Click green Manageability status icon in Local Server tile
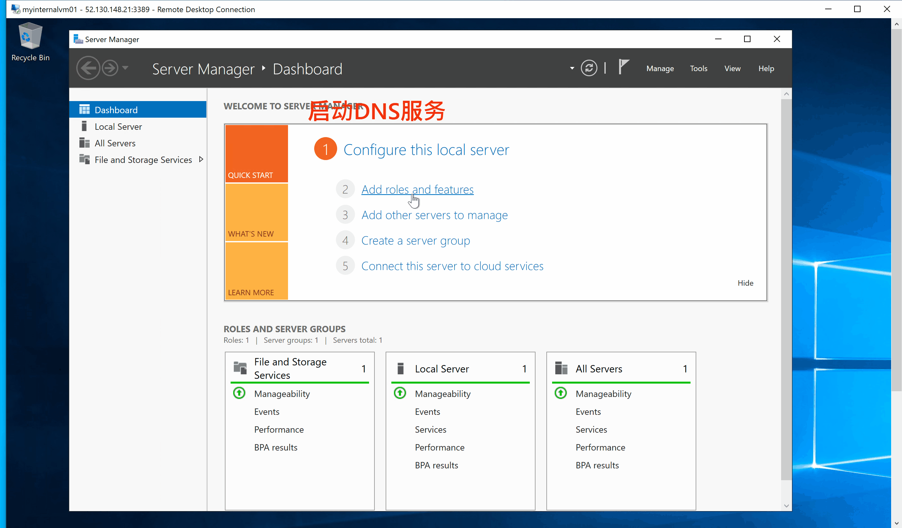Screen dimensions: 902x528 (400, 393)
